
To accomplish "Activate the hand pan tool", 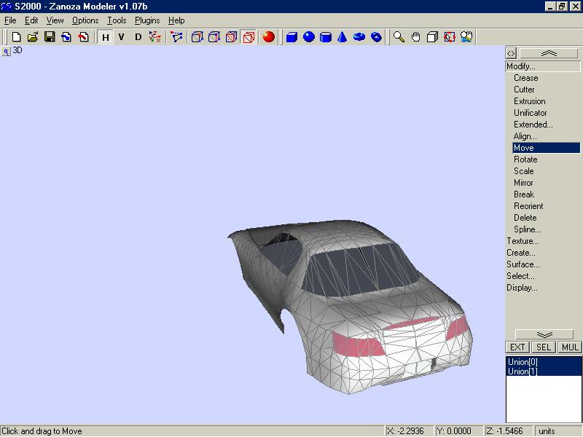I will click(416, 36).
